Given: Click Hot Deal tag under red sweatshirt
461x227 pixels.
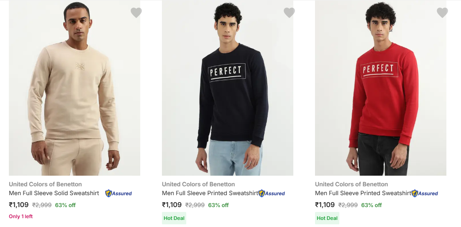Looking at the screenshot, I should (327, 218).
